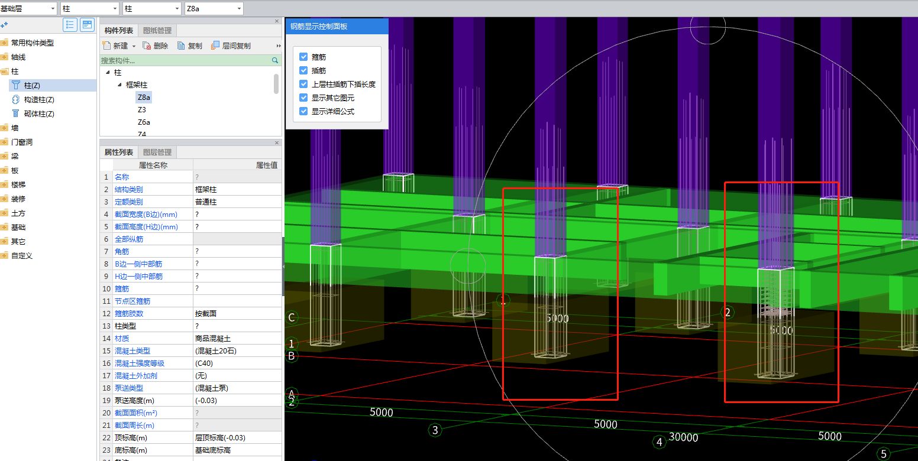
Task: Toggle the 箍筋 checkbox
Action: click(x=303, y=57)
